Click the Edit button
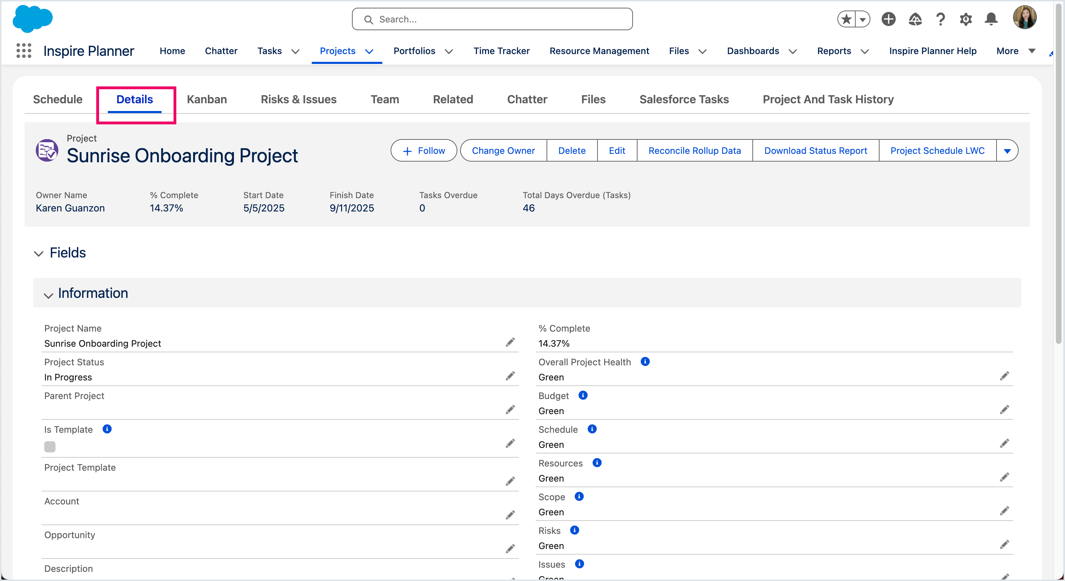This screenshot has height=581, width=1065. click(x=617, y=151)
